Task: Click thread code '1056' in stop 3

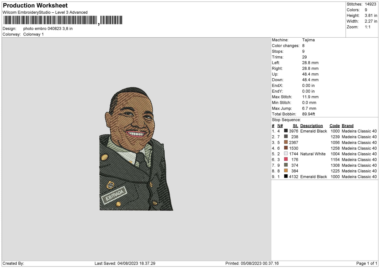Action: pos(335,143)
